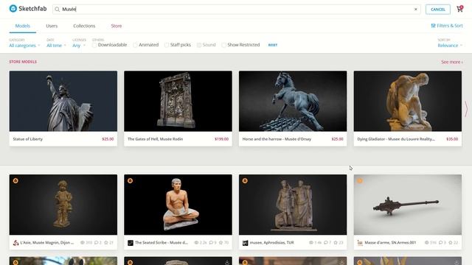Enable Show Restricted checkbox
This screenshot has height=265, width=472.
click(223, 45)
